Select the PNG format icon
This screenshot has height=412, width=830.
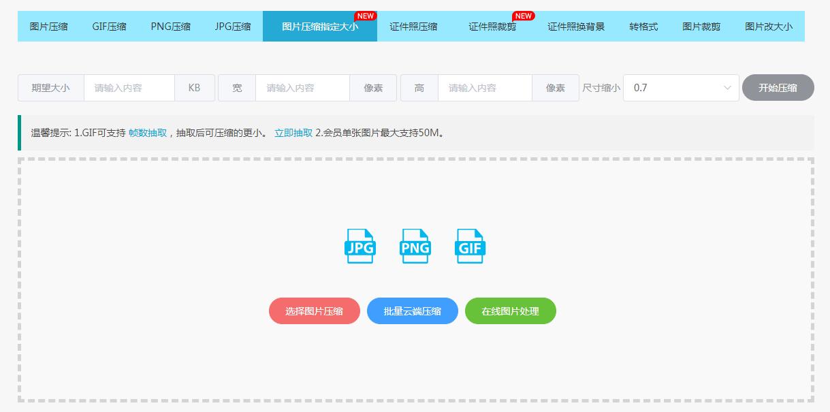tap(415, 247)
